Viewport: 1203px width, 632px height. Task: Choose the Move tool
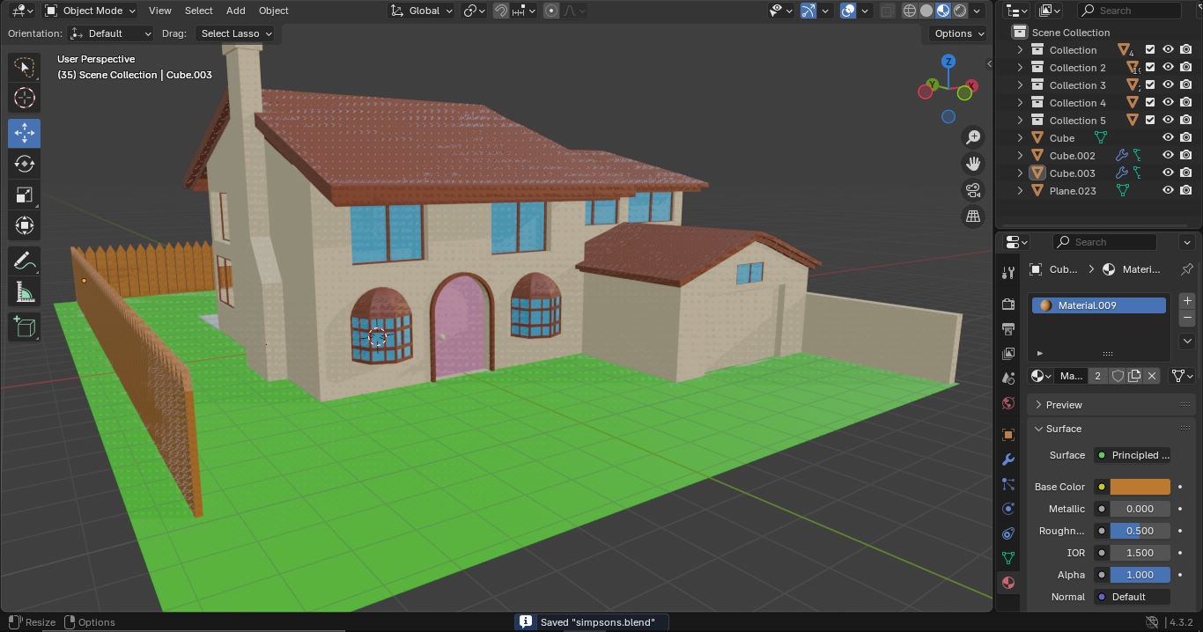(x=25, y=134)
